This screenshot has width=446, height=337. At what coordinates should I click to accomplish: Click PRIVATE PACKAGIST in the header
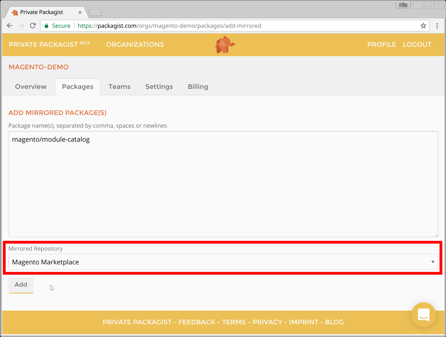click(x=49, y=45)
